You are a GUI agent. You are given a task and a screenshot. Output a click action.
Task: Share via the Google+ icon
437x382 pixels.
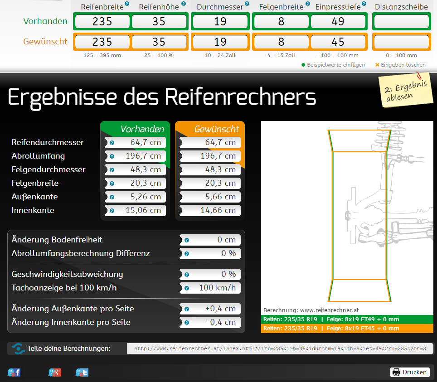54,372
